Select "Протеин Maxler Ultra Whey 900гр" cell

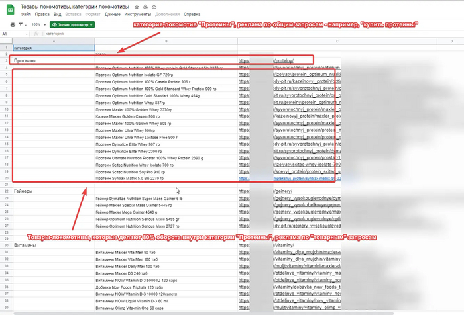(x=166, y=130)
